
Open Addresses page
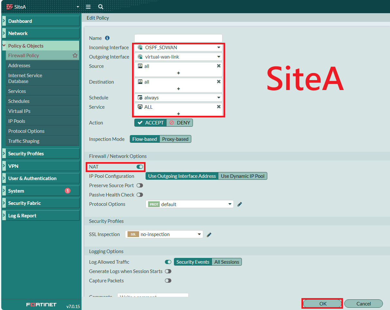[x=43, y=65]
